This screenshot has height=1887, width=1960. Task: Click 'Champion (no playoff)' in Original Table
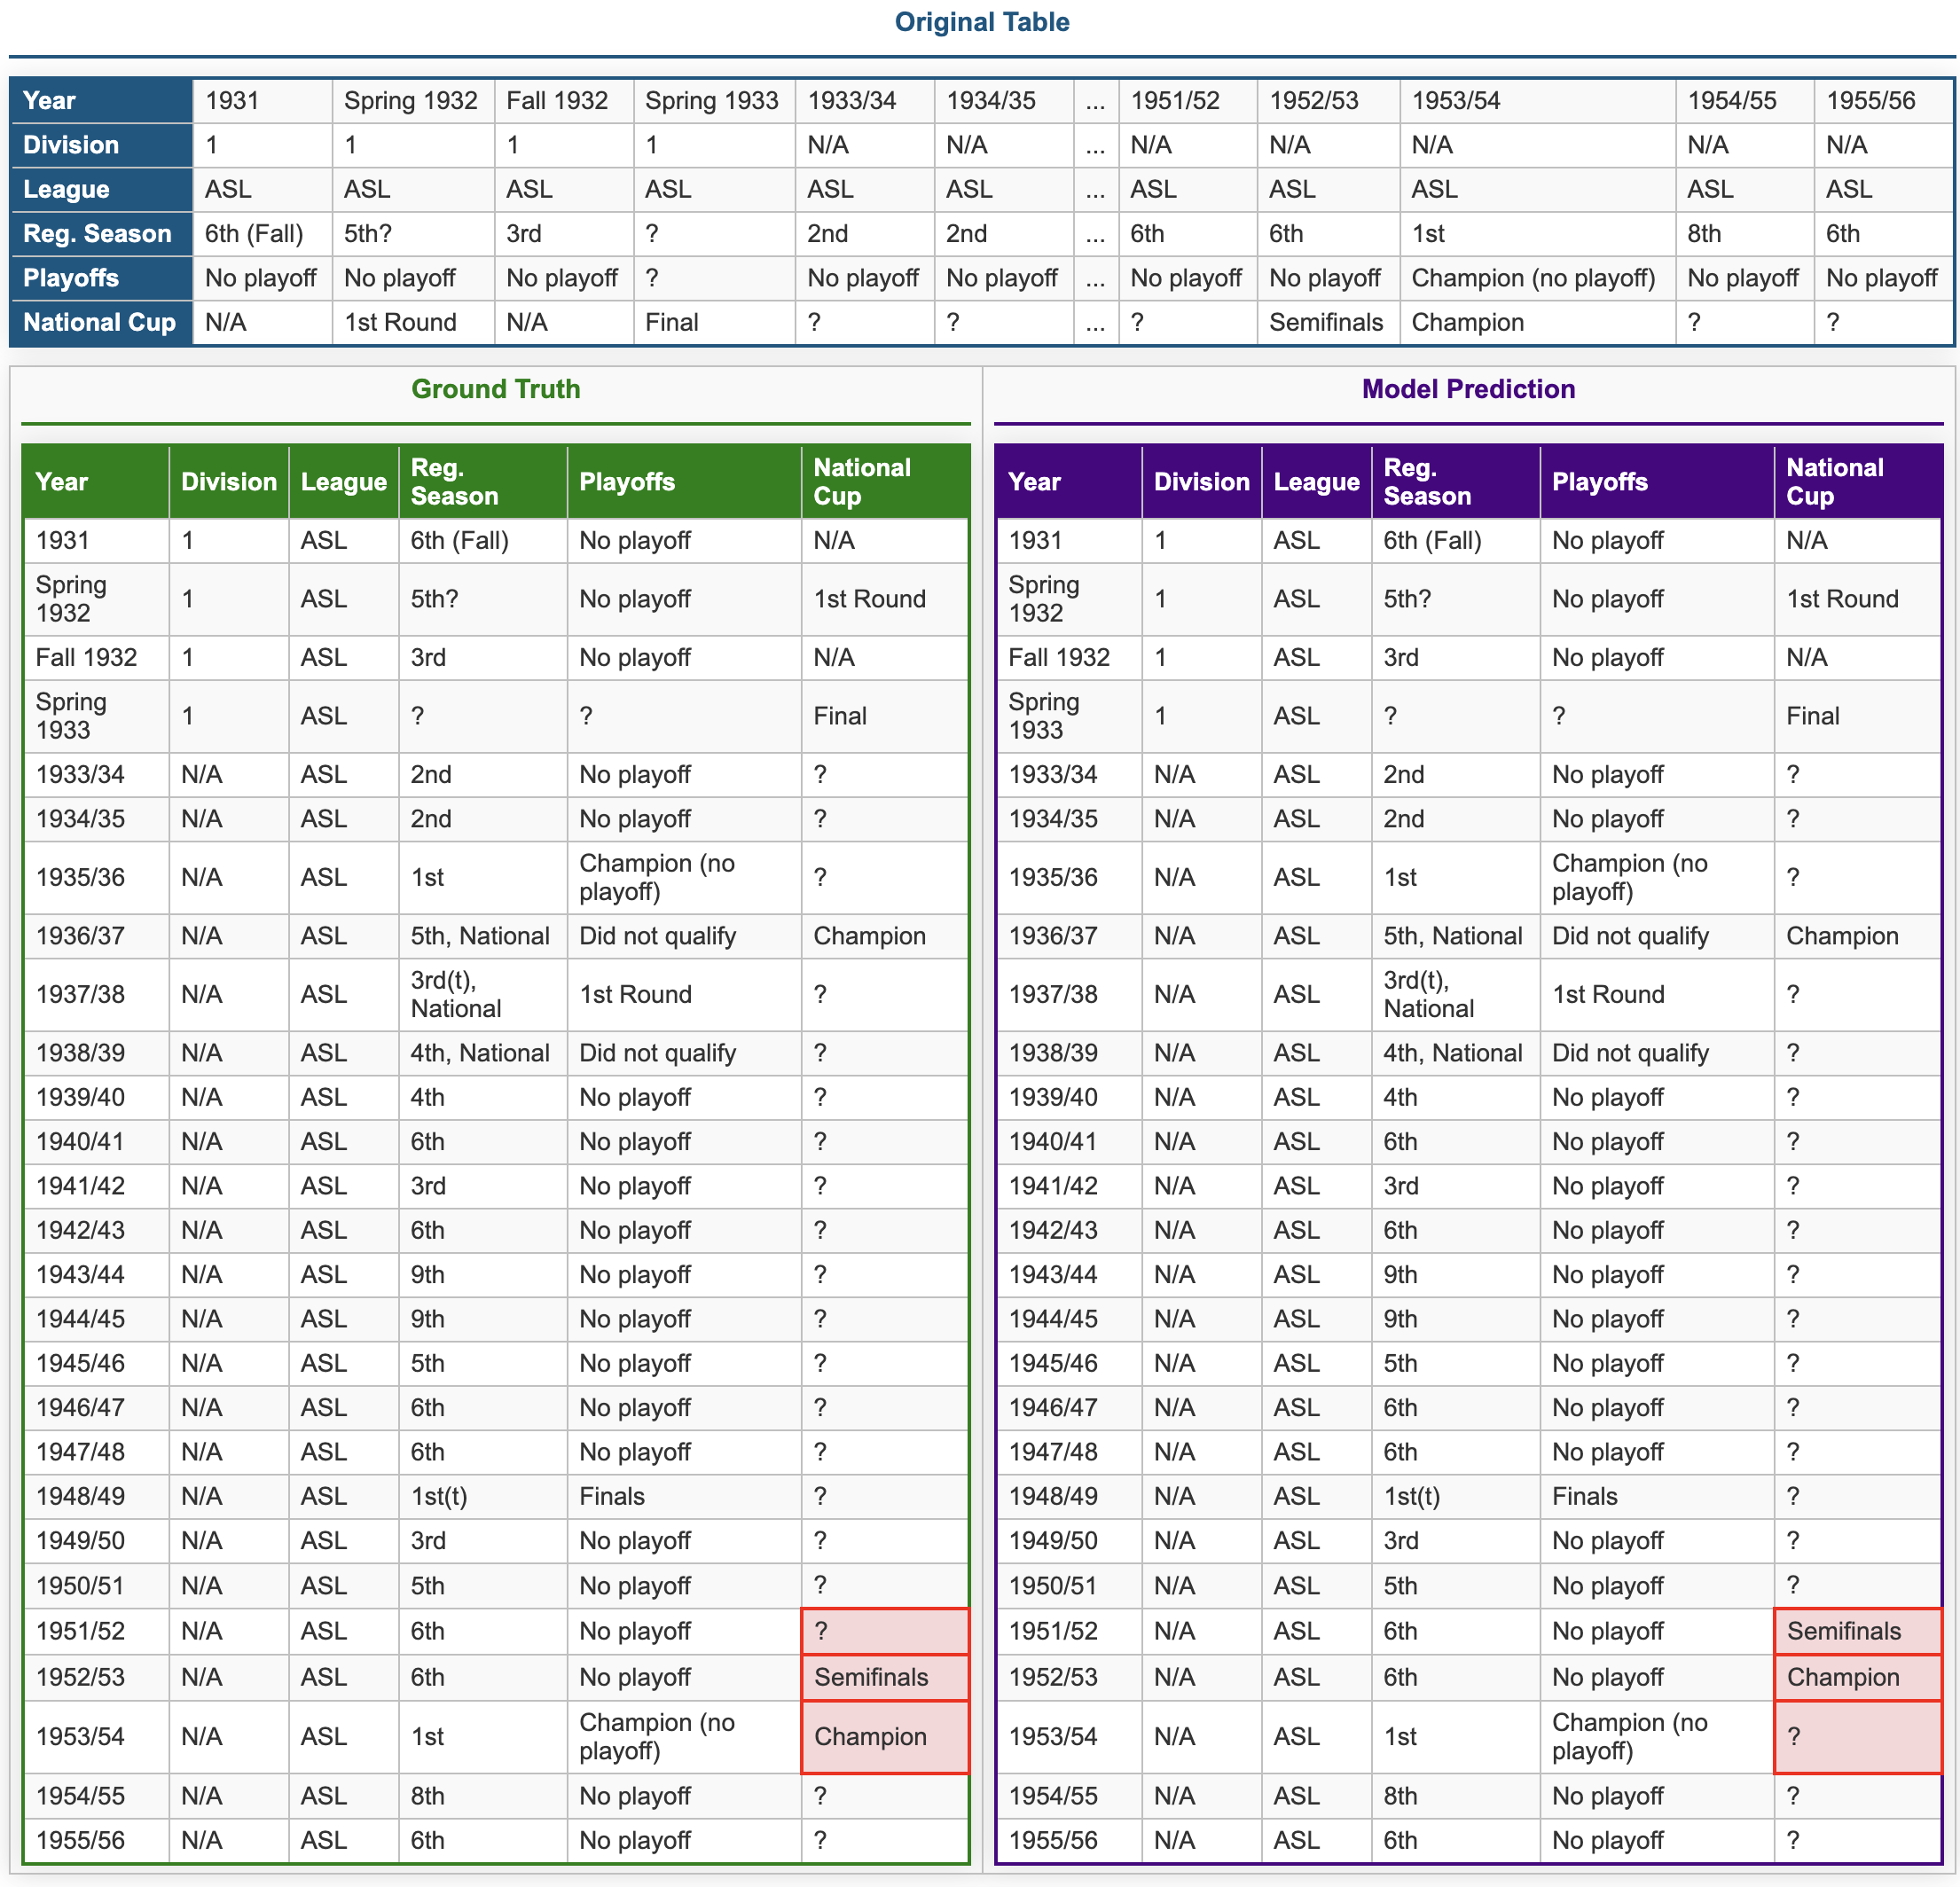click(1533, 278)
